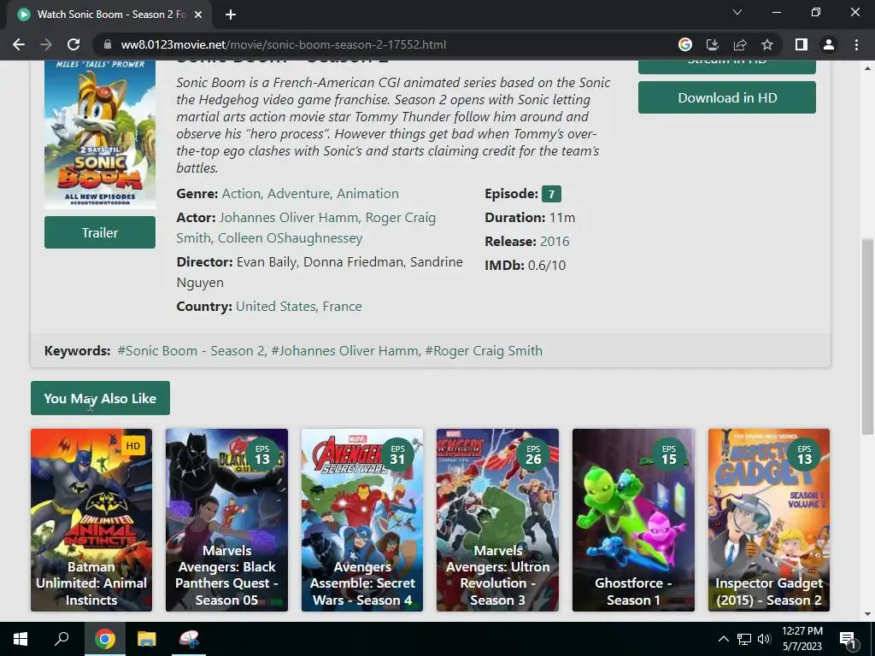Switch to Chrome in the taskbar
Viewport: 875px width, 656px height.
coord(104,639)
